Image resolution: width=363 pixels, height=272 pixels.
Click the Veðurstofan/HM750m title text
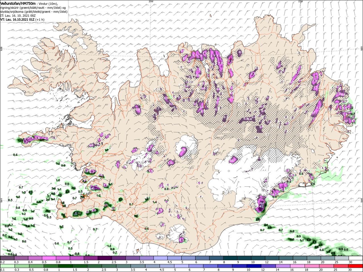pyautogui.click(x=18, y=3)
